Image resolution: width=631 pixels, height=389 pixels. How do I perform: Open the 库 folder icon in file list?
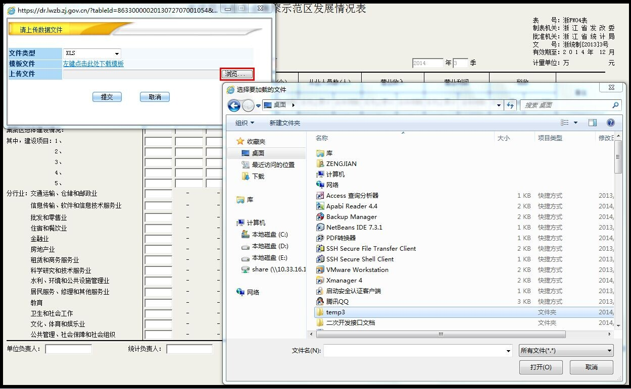[320, 153]
